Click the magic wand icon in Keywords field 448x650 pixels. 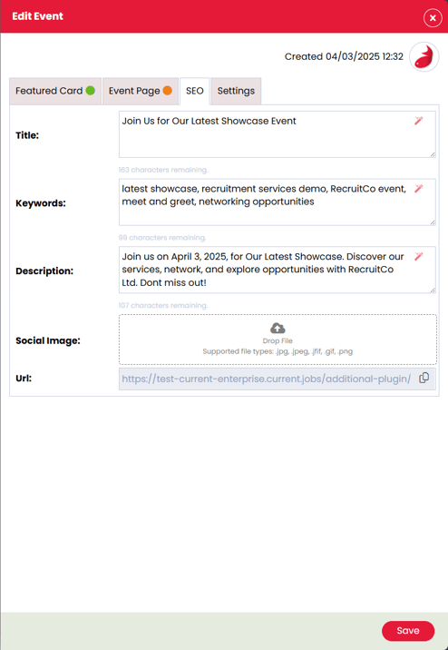(419, 189)
